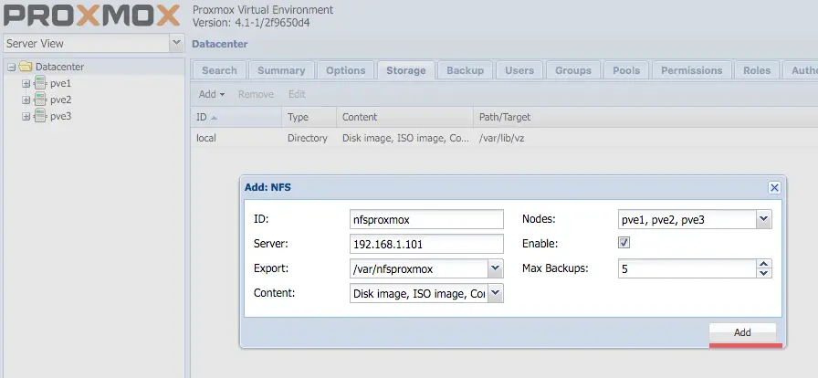Click the Export path field
The width and height of the screenshot is (818, 378).
(419, 268)
